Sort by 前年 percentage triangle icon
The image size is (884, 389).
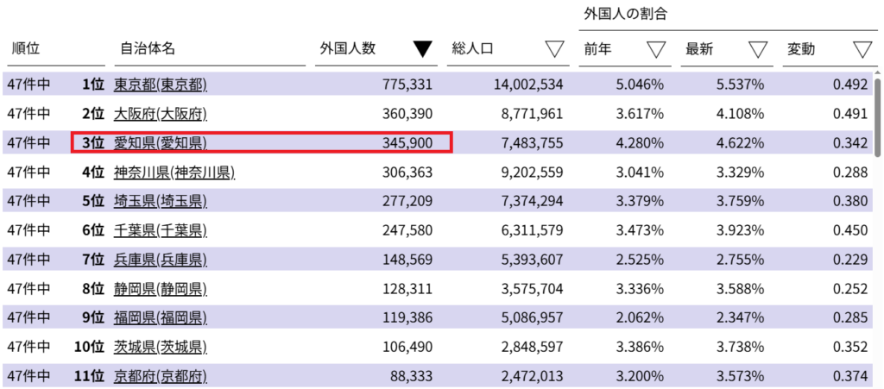click(x=656, y=50)
